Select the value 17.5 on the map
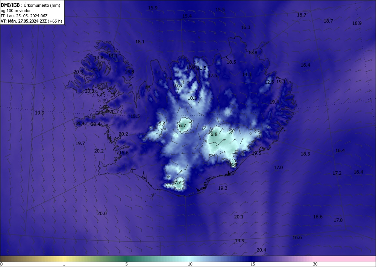The height and width of the screenshot is (267, 376). click(212, 75)
